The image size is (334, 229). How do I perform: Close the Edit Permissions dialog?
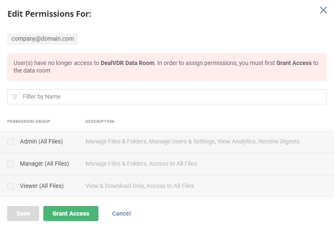tap(323, 10)
